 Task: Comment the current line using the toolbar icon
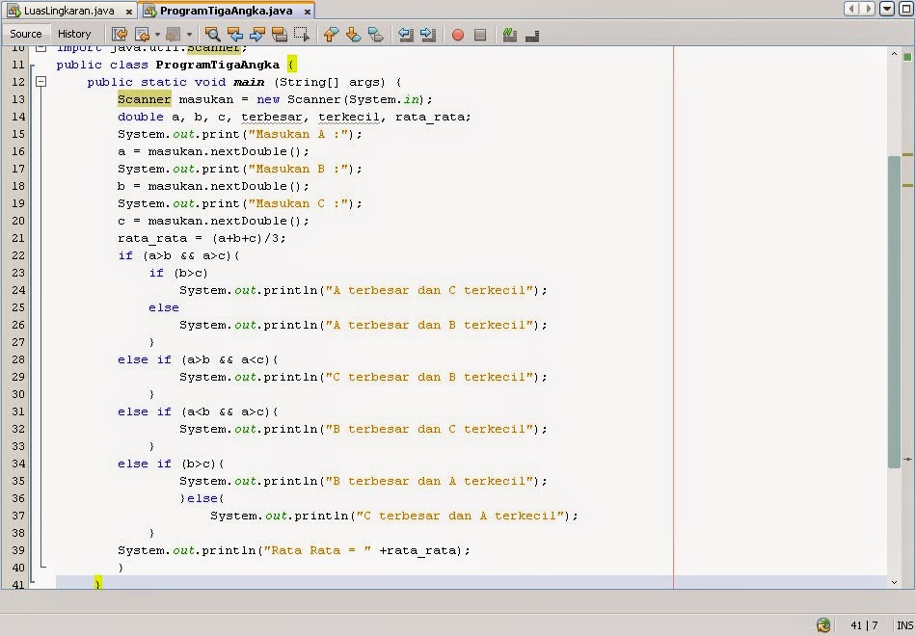point(508,35)
